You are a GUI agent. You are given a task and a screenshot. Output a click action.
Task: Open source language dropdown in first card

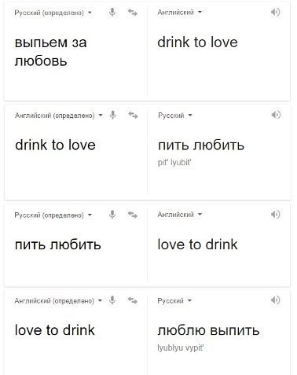click(53, 13)
